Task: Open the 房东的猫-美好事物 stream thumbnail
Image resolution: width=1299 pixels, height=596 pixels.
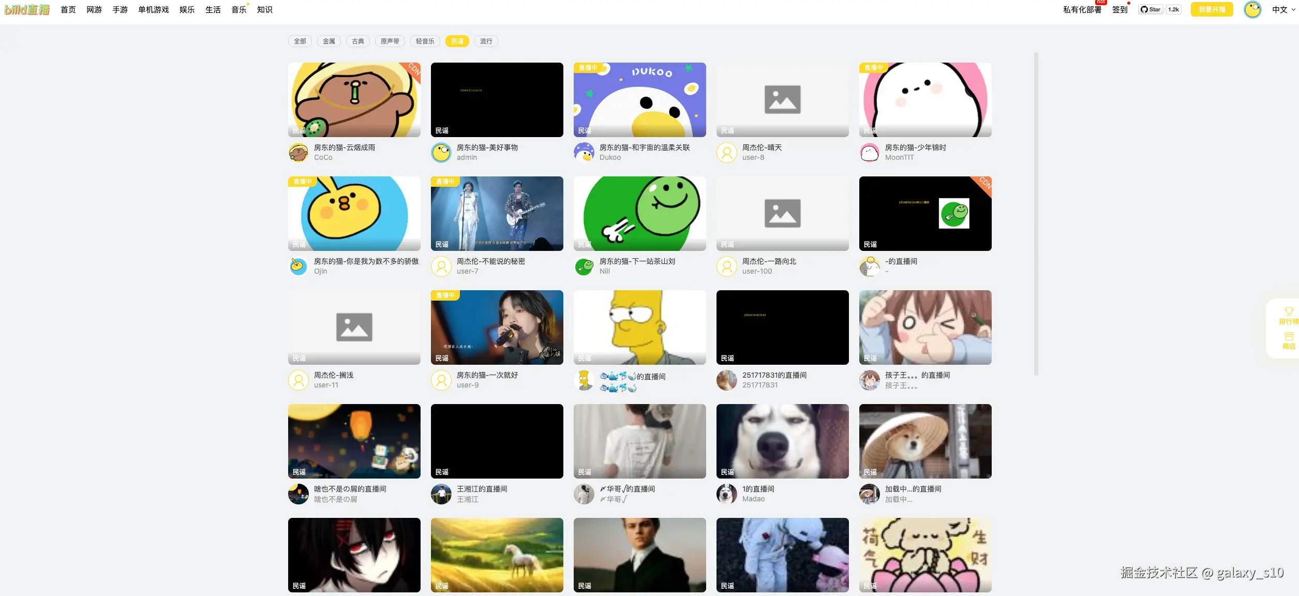Action: click(x=496, y=99)
